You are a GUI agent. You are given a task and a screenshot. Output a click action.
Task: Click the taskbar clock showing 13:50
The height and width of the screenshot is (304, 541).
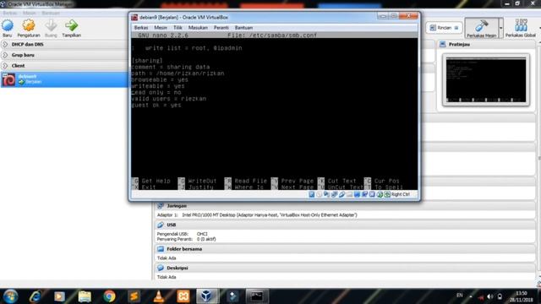[522, 296]
